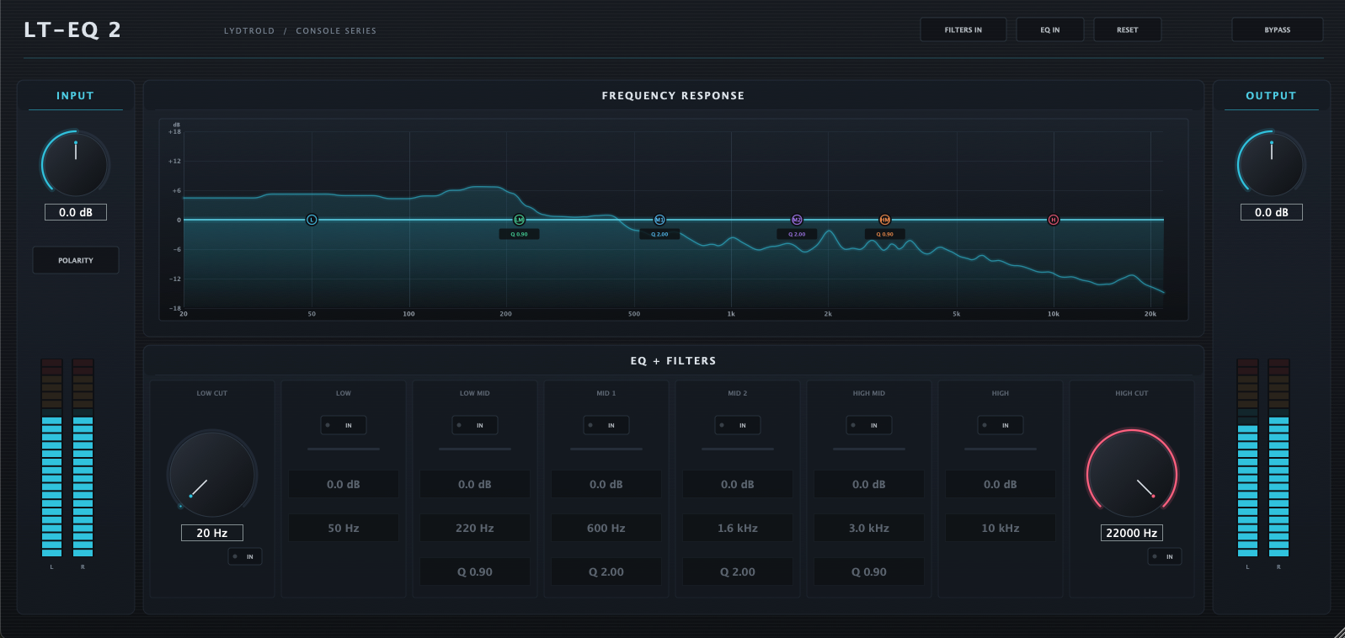Click the Input gain knob
This screenshot has height=638, width=1345.
[x=76, y=163]
